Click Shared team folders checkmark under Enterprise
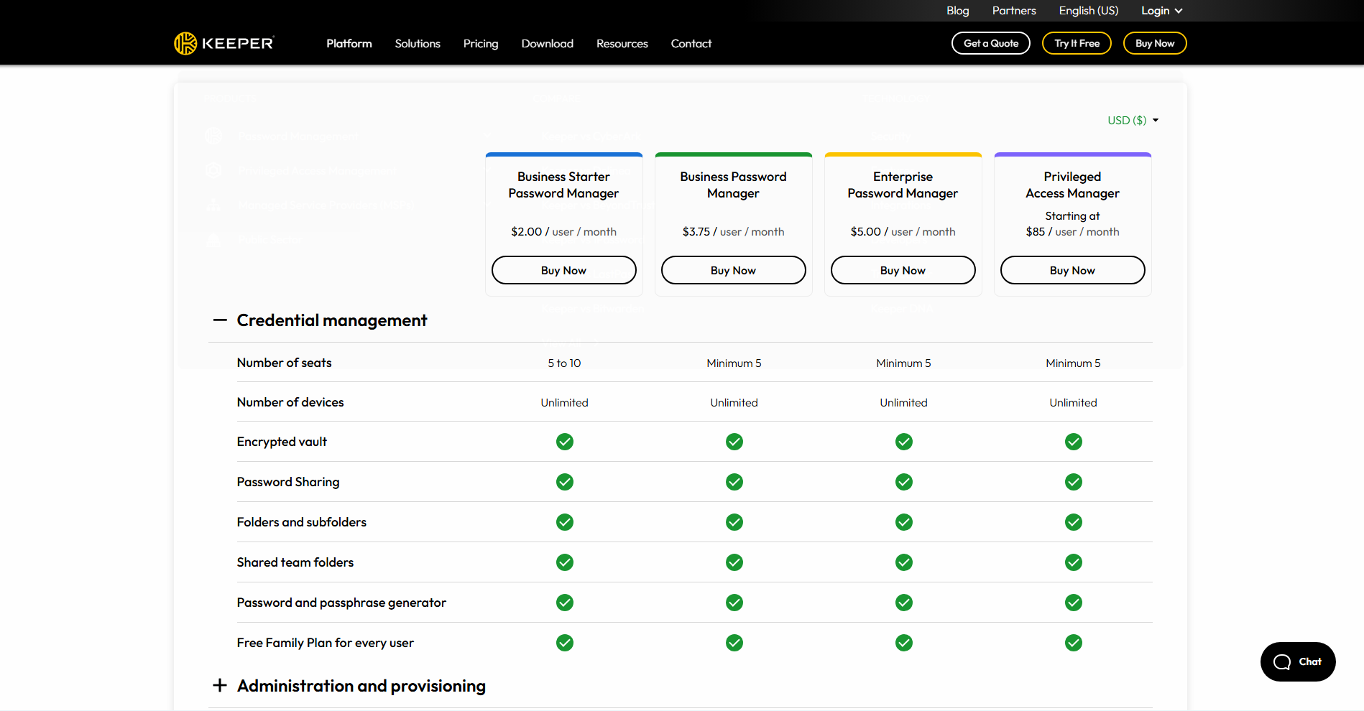Viewport: 1364px width, 711px height. click(904, 562)
